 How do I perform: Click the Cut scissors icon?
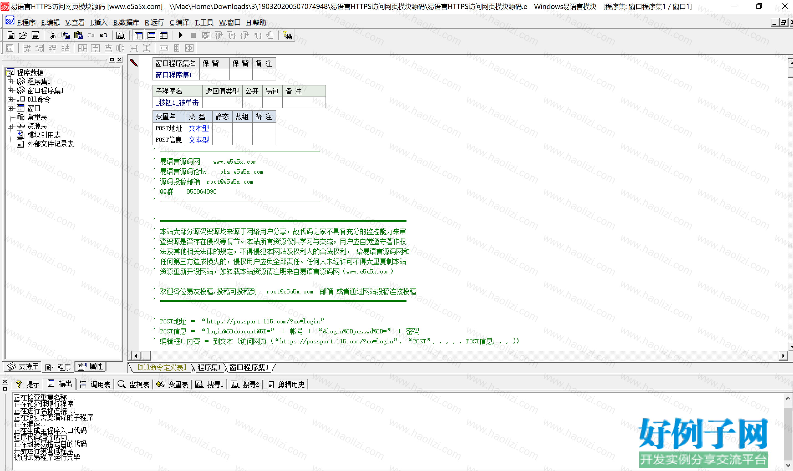[x=53, y=35]
